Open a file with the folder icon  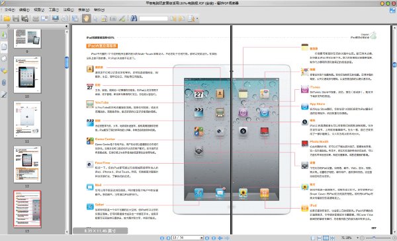[x=7, y=18]
